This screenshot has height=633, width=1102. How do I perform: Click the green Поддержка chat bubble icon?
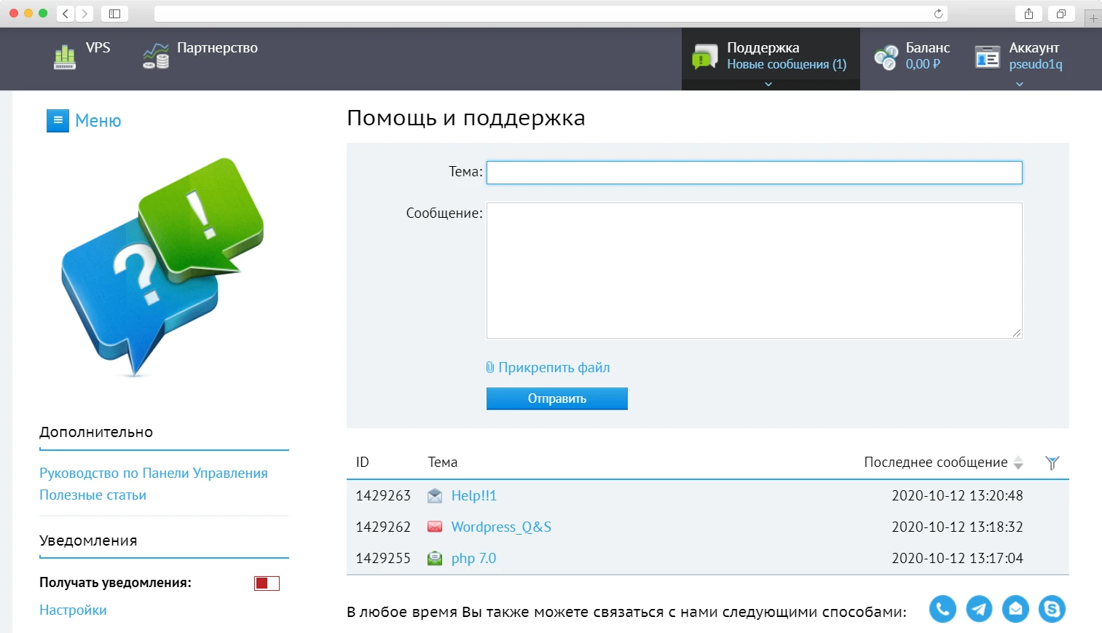[704, 56]
